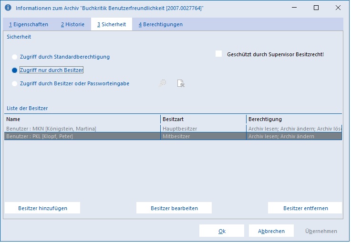
Task: Click 'Archiv lesen; Archiv ändern' cell of Klopf
Action: (294, 136)
